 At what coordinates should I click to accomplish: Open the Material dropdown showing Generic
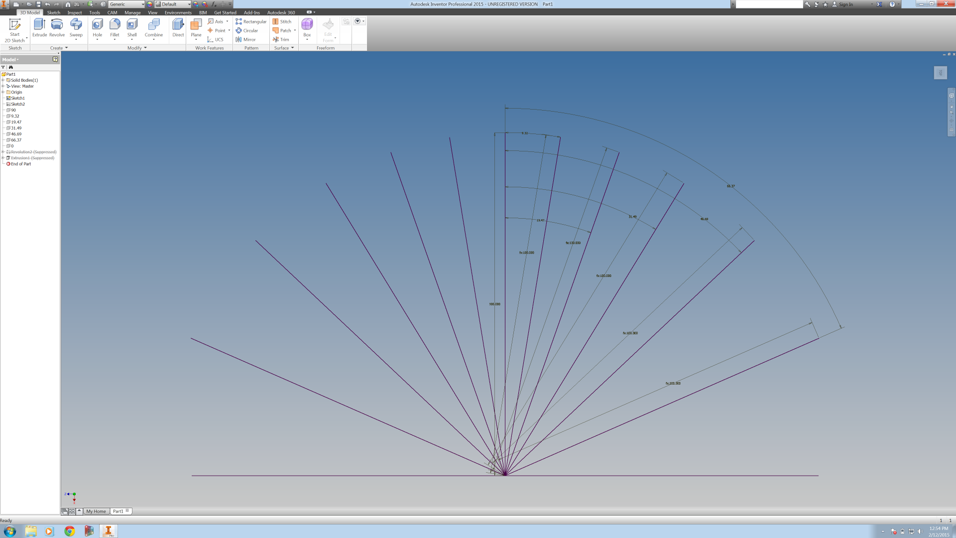(142, 4)
